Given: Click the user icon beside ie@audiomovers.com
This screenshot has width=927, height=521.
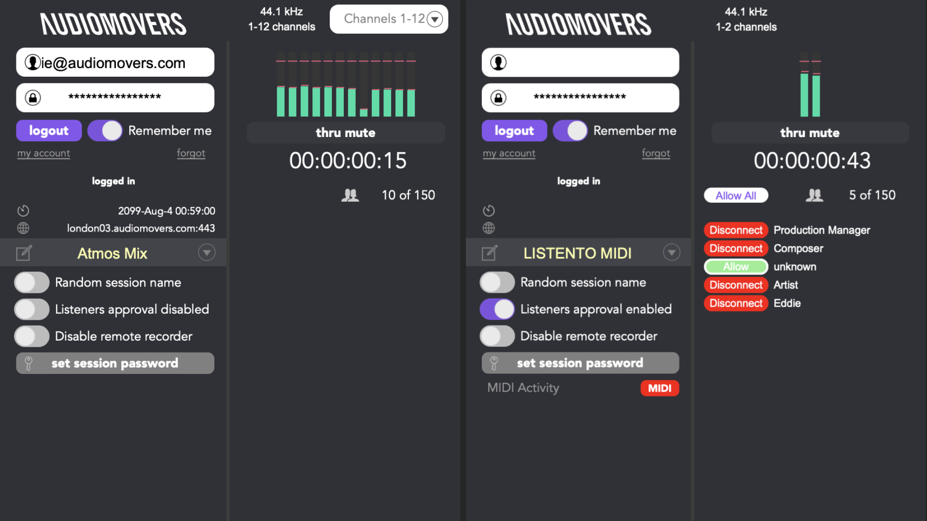Looking at the screenshot, I should coord(32,62).
